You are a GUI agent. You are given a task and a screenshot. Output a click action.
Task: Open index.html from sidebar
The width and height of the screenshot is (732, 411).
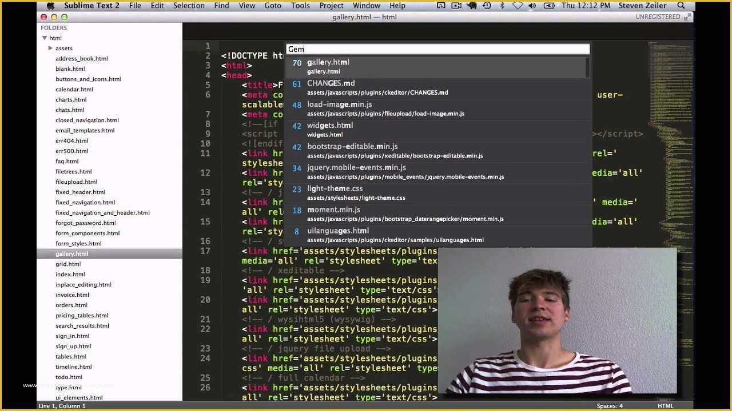tap(70, 275)
